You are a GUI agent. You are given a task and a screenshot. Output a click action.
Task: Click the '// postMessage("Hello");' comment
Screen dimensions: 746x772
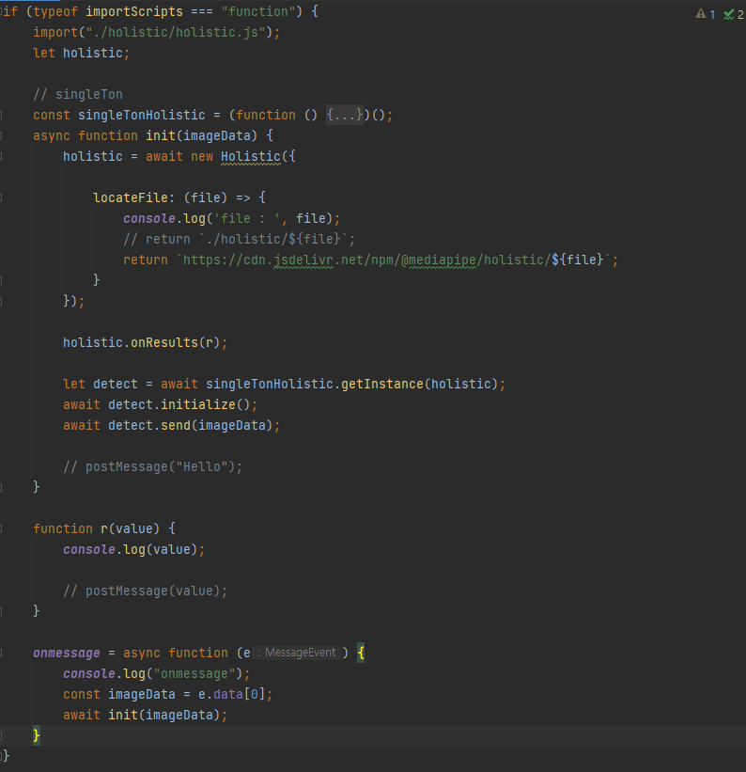click(152, 466)
